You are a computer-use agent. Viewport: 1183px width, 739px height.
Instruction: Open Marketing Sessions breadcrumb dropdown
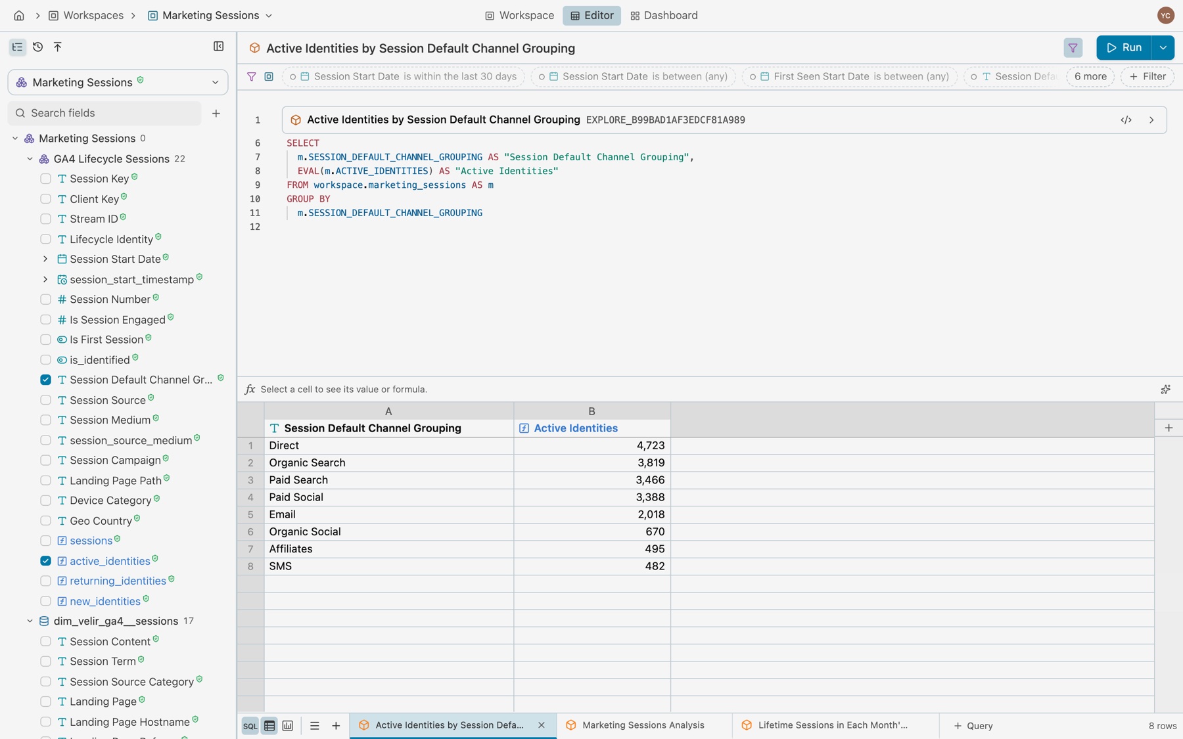(x=269, y=16)
